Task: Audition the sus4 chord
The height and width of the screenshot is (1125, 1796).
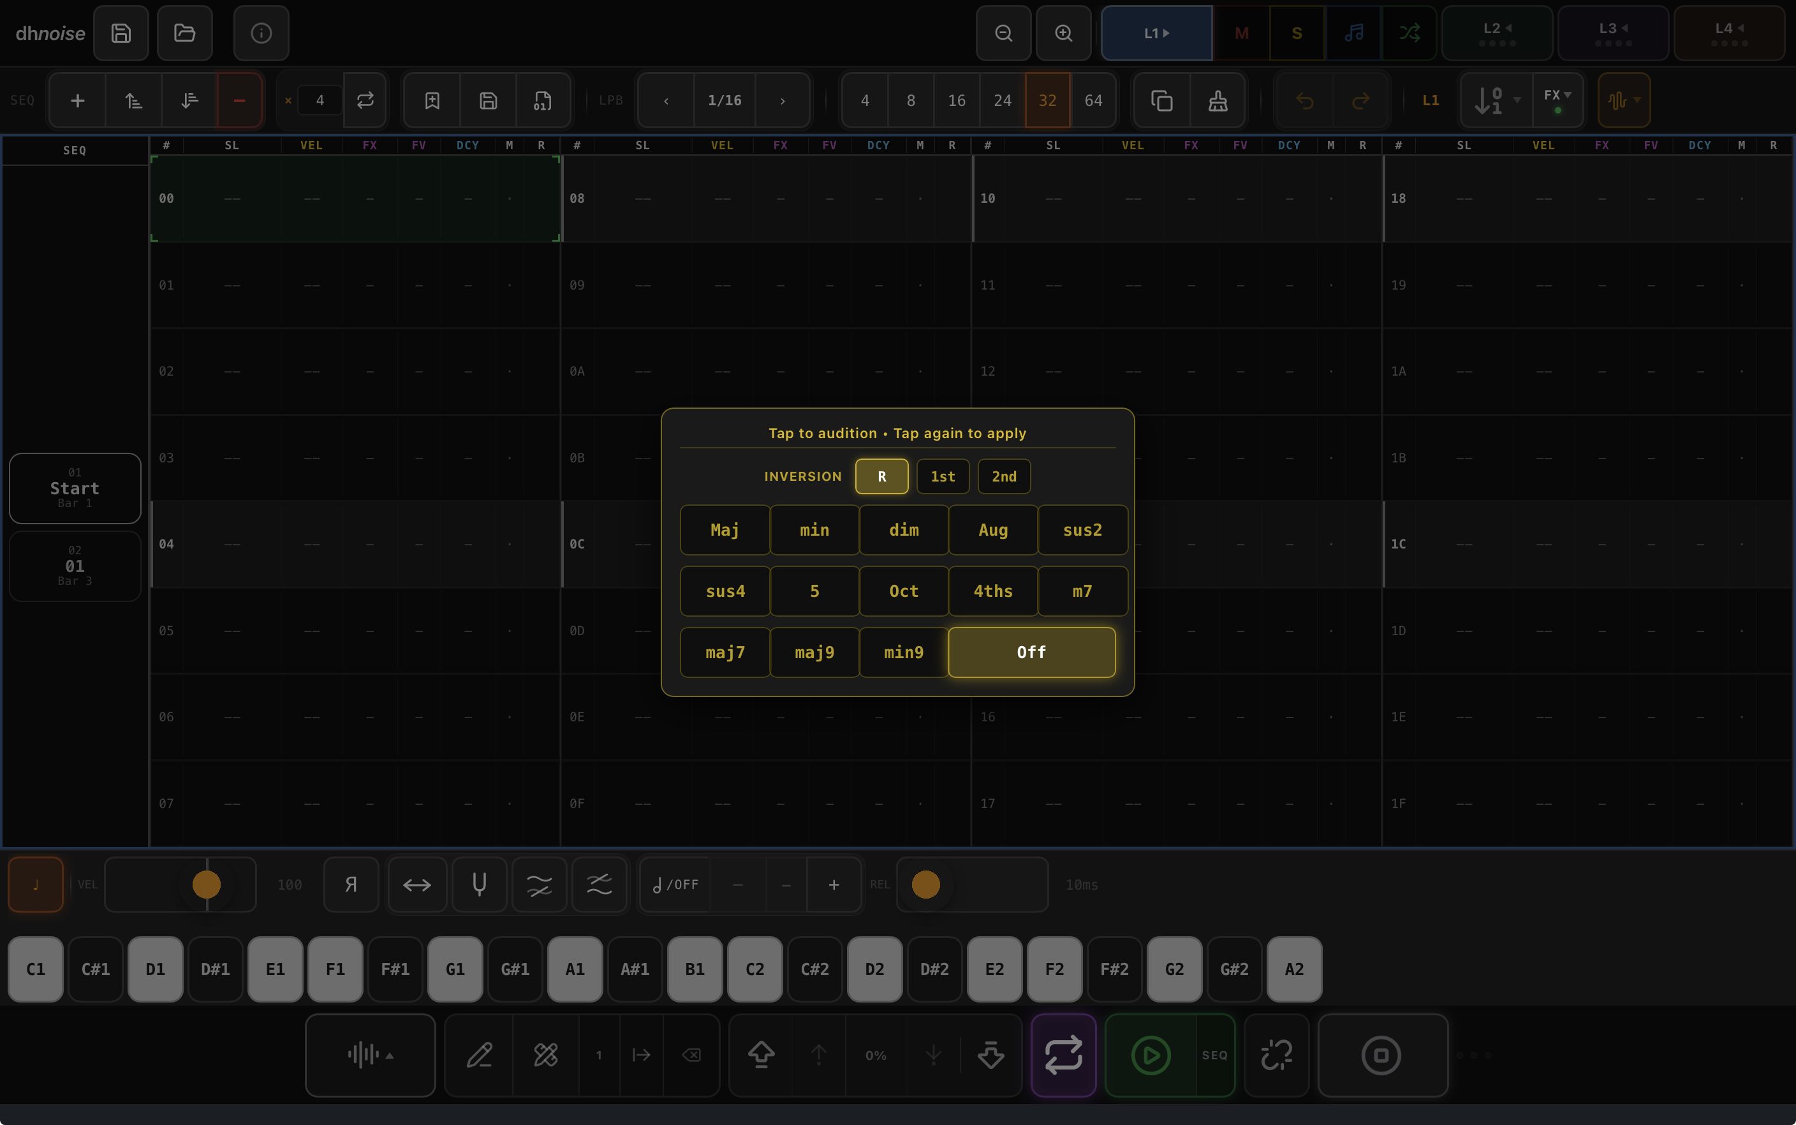Action: (725, 592)
